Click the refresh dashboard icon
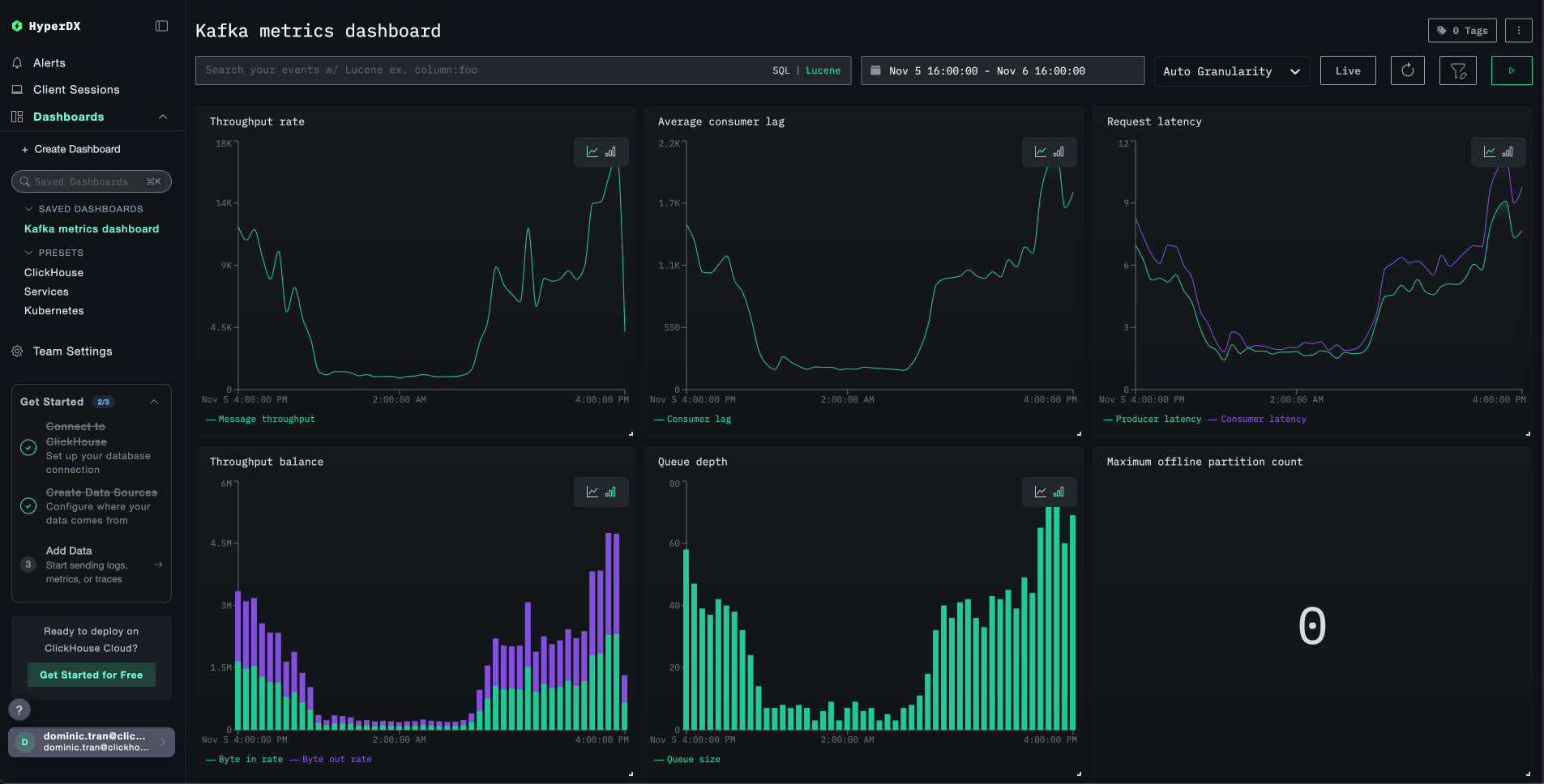 coord(1407,70)
